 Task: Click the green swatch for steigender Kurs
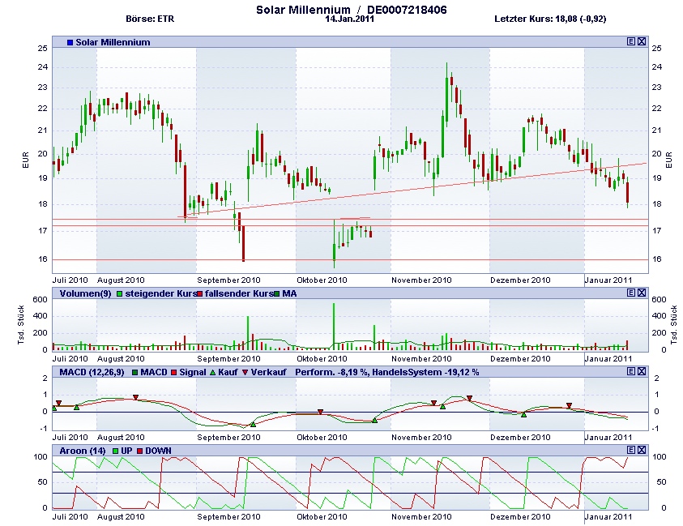(x=119, y=293)
